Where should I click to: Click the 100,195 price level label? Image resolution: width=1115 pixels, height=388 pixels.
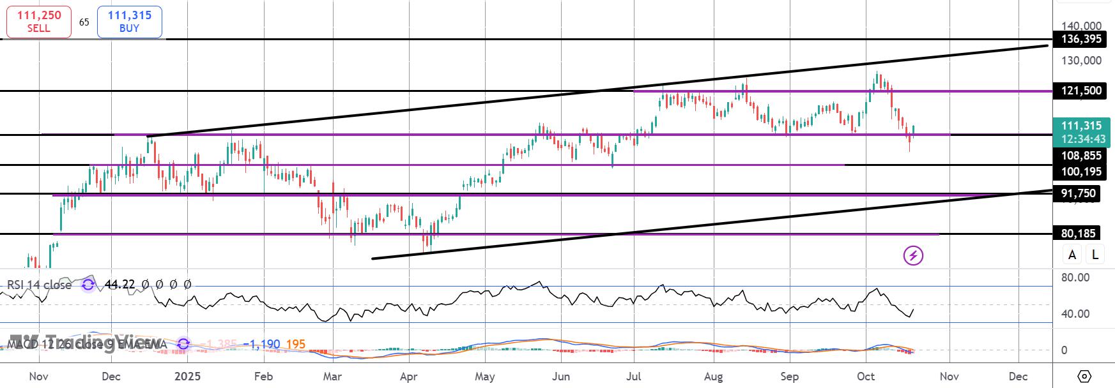1081,172
